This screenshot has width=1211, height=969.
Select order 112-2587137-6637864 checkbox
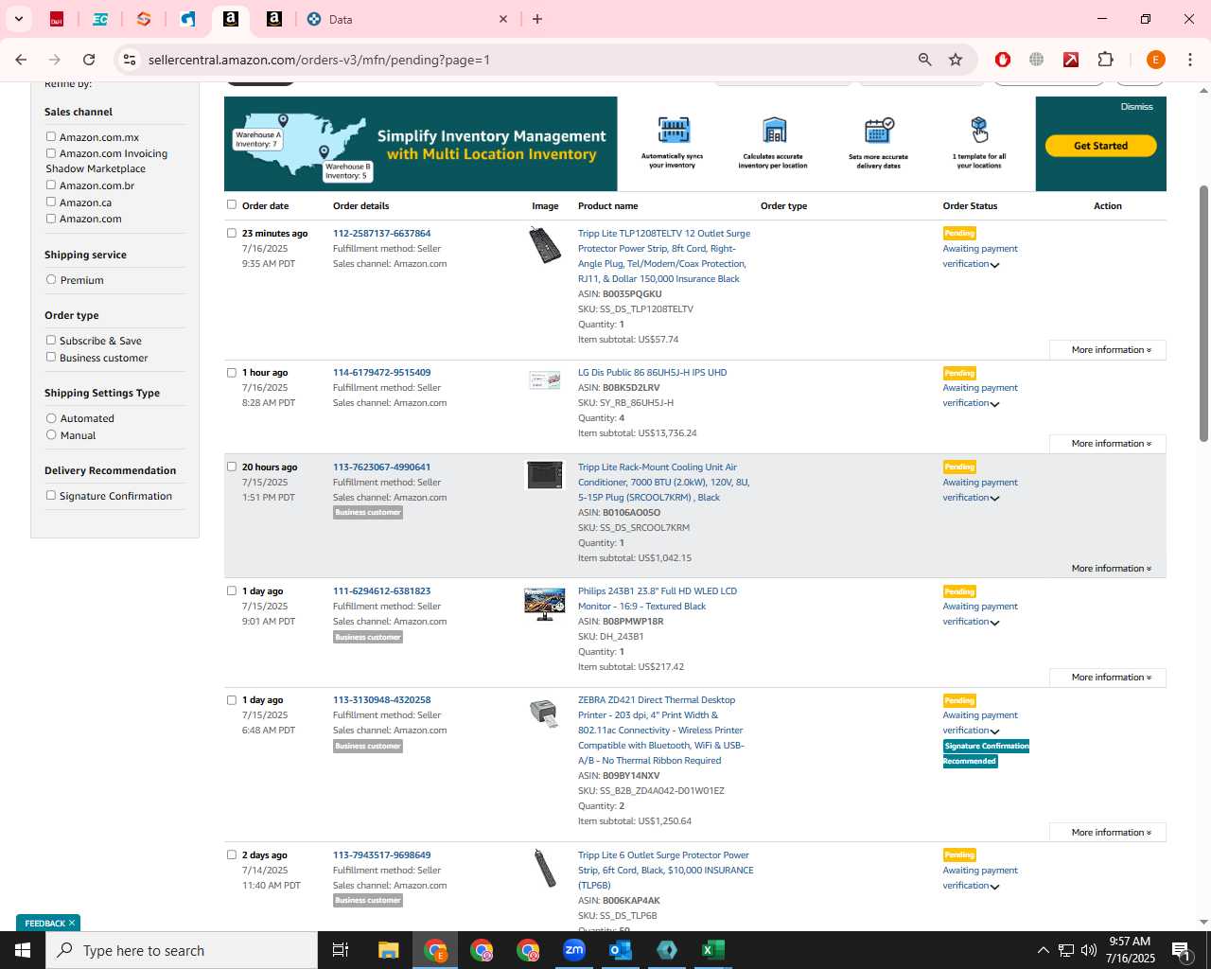(x=232, y=233)
